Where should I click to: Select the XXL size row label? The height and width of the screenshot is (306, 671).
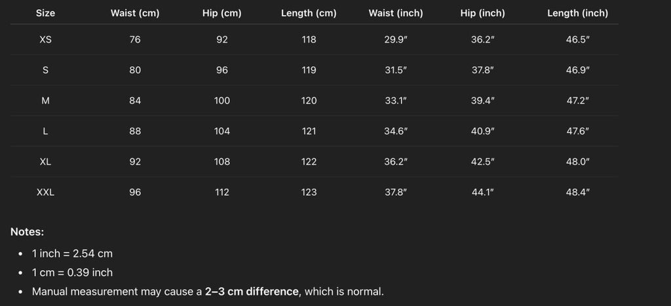[x=45, y=192]
